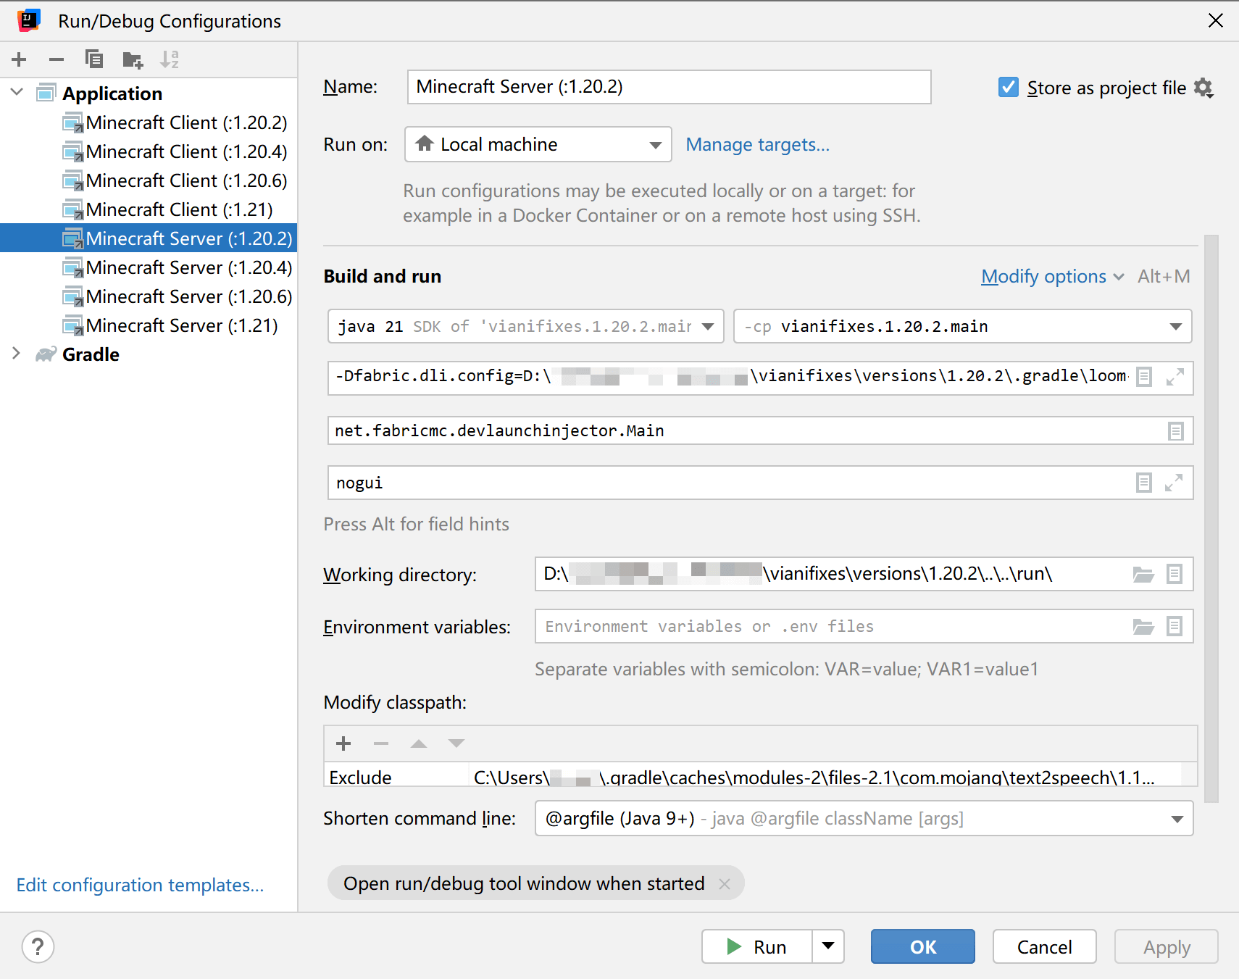Remove the Open run/debug tool window tag
The image size is (1239, 979).
point(725,883)
